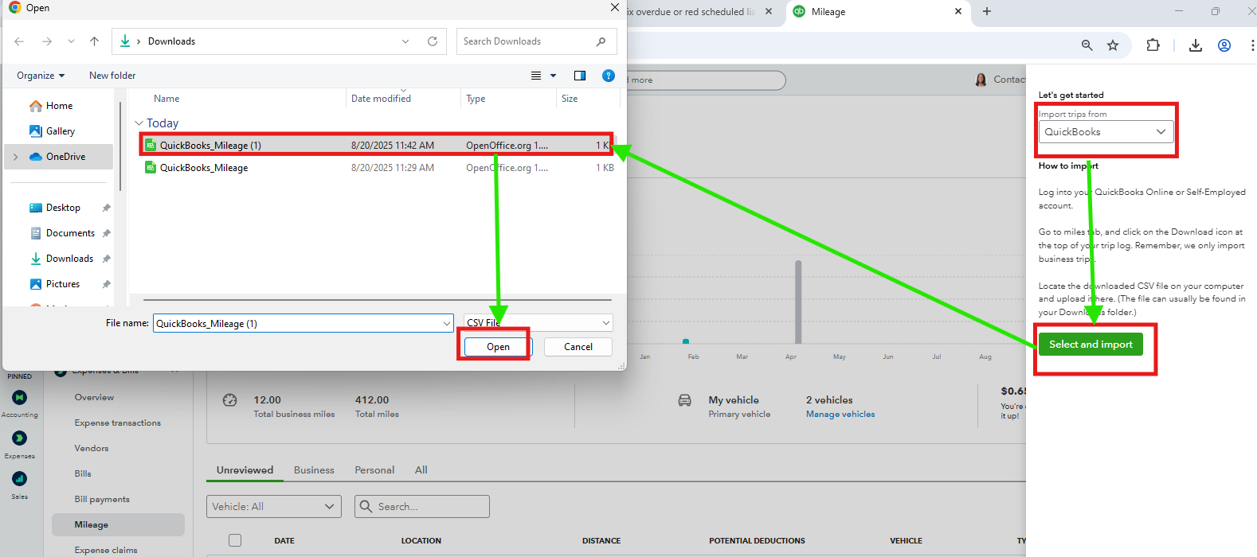This screenshot has width=1257, height=557.
Task: Click the Search Downloads field
Action: 526,41
